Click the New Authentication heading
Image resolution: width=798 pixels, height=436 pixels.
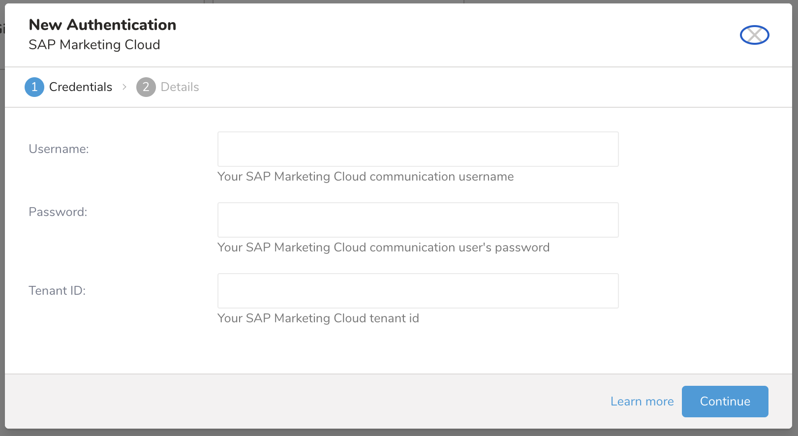(102, 25)
